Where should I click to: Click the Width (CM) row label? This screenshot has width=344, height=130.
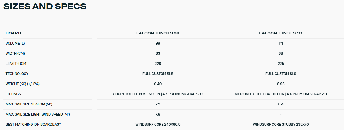[x=15, y=53]
